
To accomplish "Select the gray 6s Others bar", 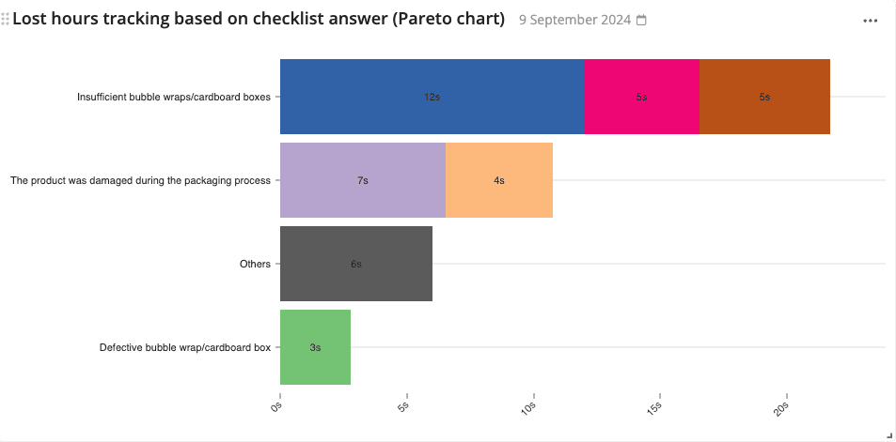I will pyautogui.click(x=356, y=264).
